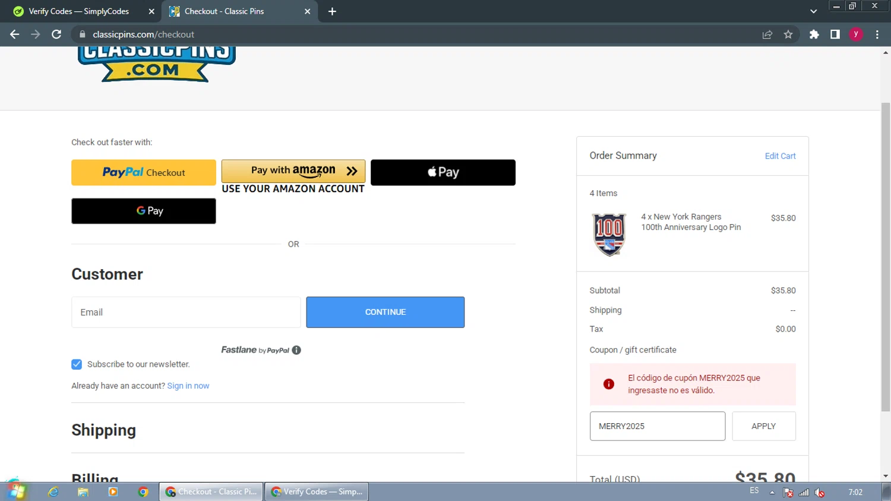Open the browser extensions puzzle icon
The image size is (891, 501).
tap(814, 34)
